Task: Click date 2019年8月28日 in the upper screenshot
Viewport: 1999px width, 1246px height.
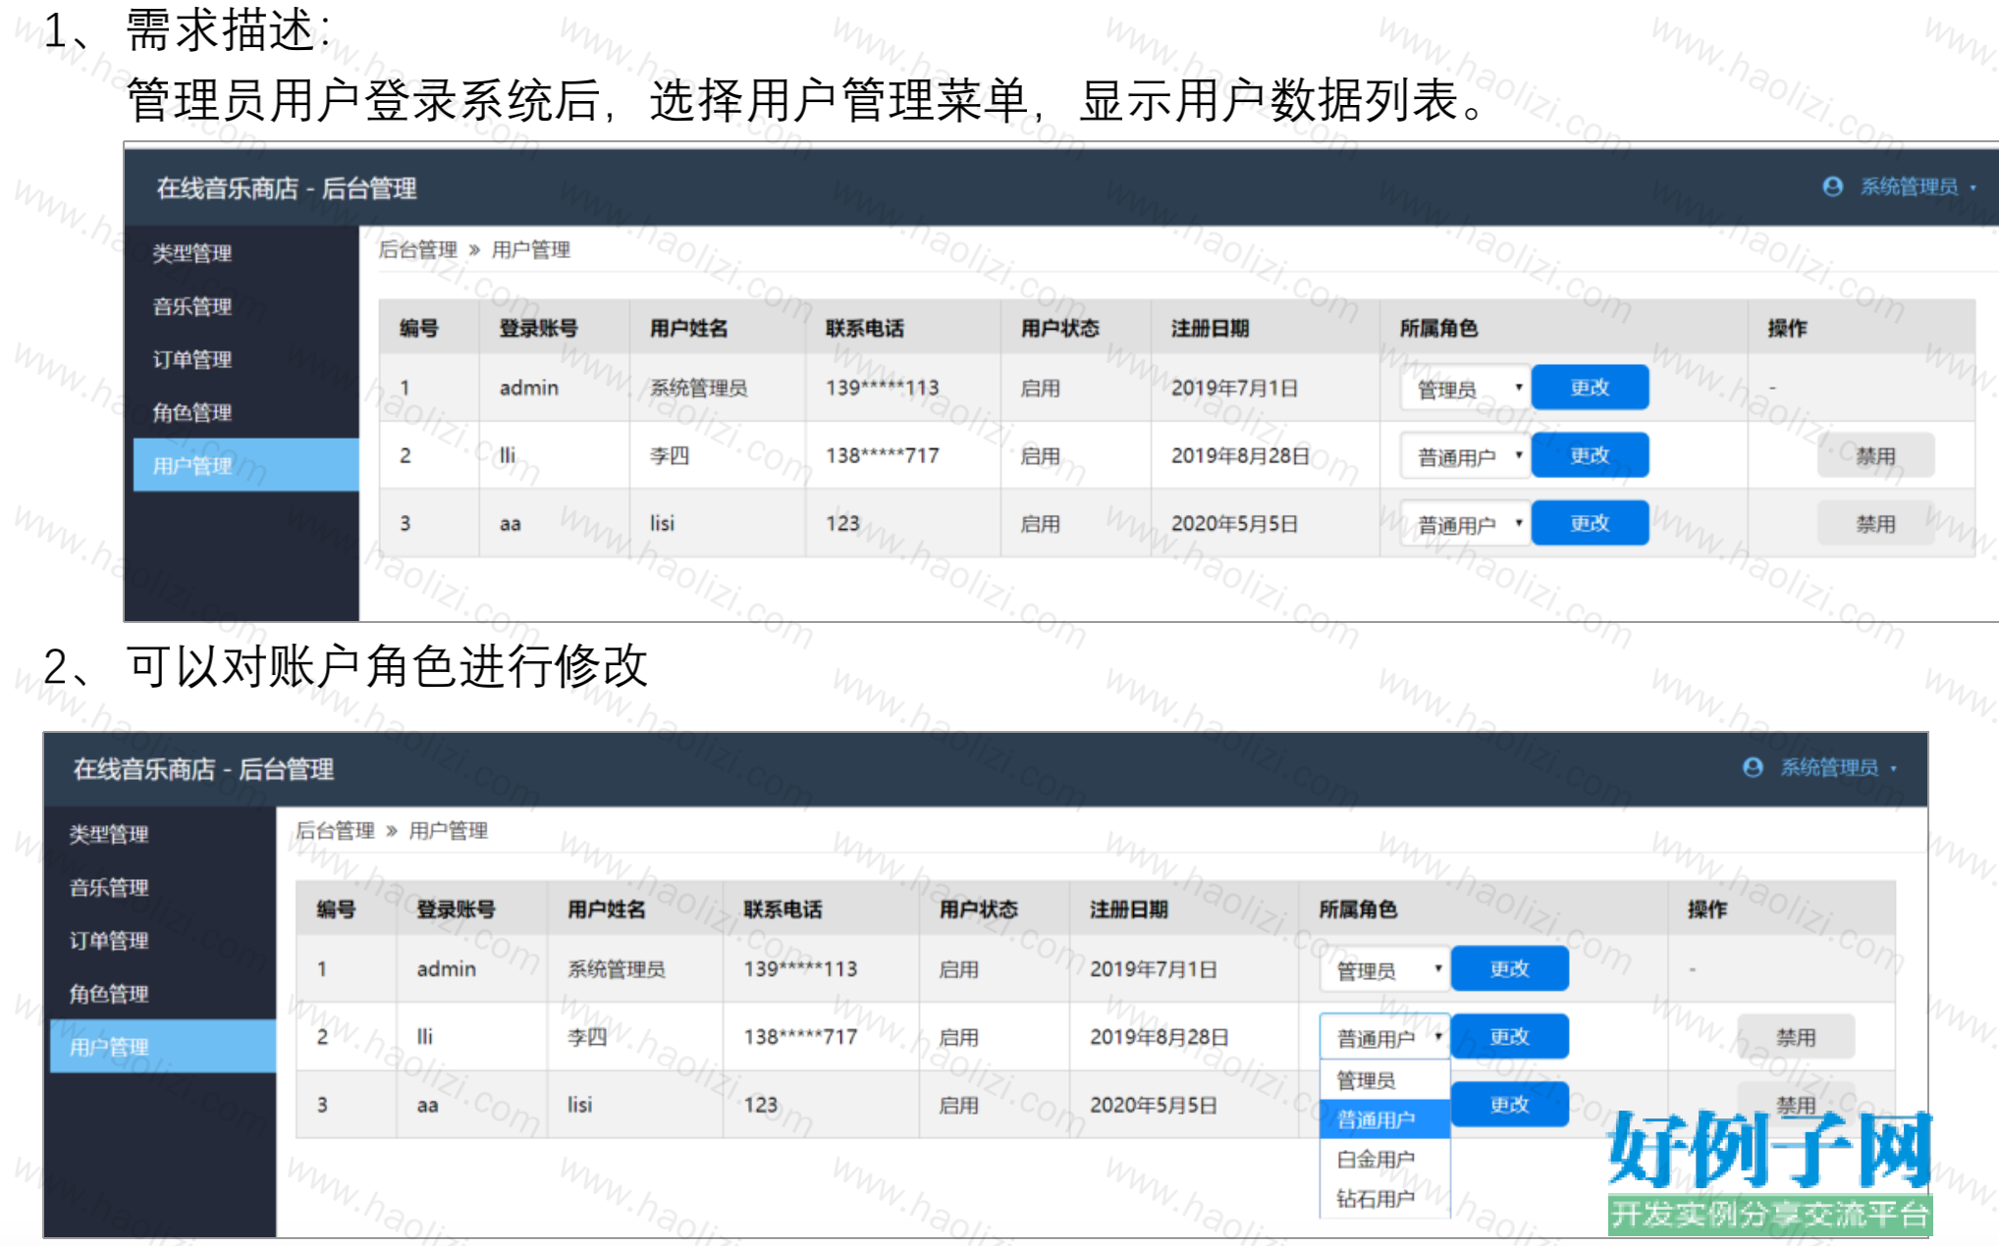Action: pos(1241,455)
